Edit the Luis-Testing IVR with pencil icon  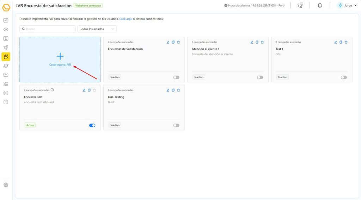(168, 90)
